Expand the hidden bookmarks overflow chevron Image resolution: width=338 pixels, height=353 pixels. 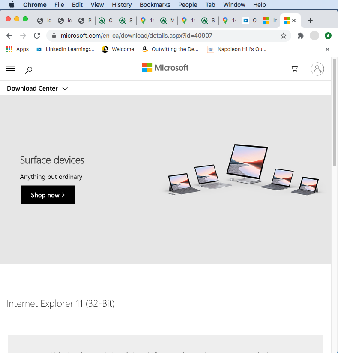[x=328, y=49]
